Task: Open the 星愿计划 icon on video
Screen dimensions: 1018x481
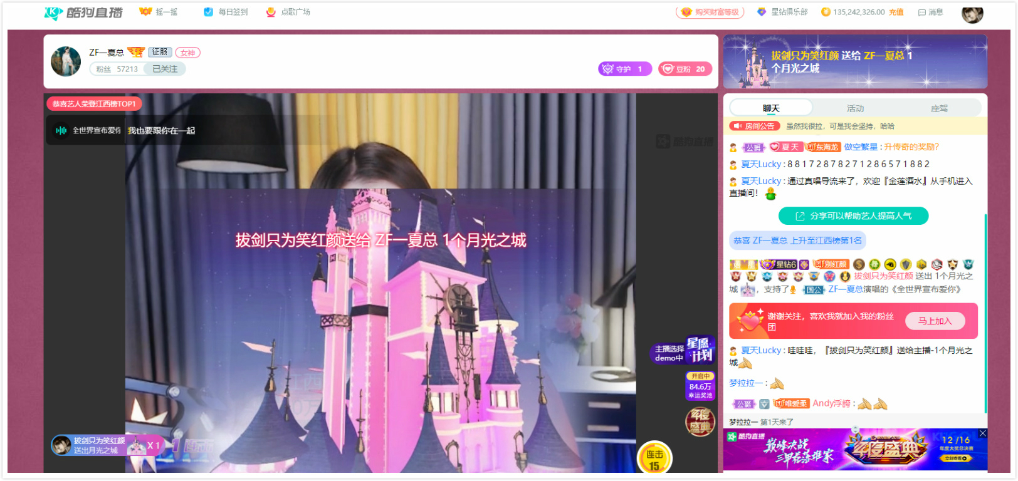Action: point(700,350)
